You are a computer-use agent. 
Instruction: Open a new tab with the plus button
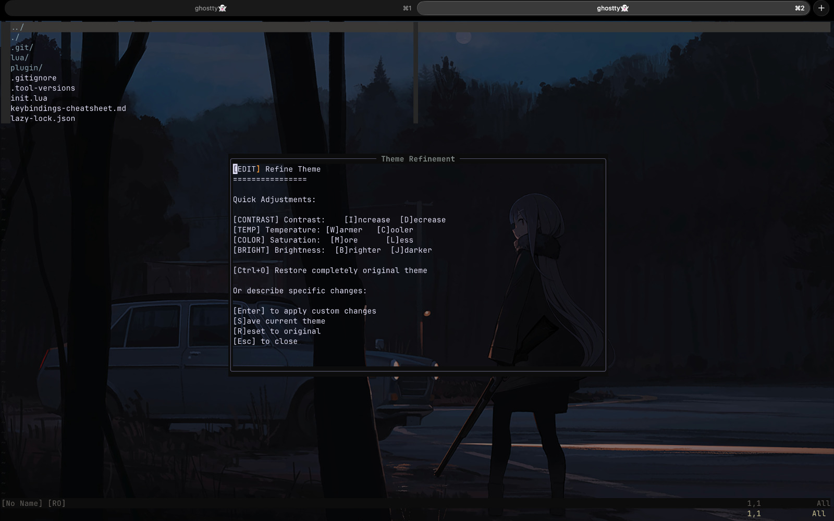coord(821,8)
